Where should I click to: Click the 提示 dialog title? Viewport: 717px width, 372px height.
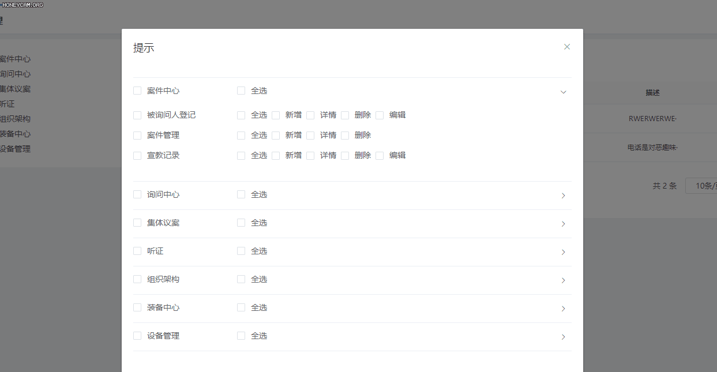click(x=144, y=48)
